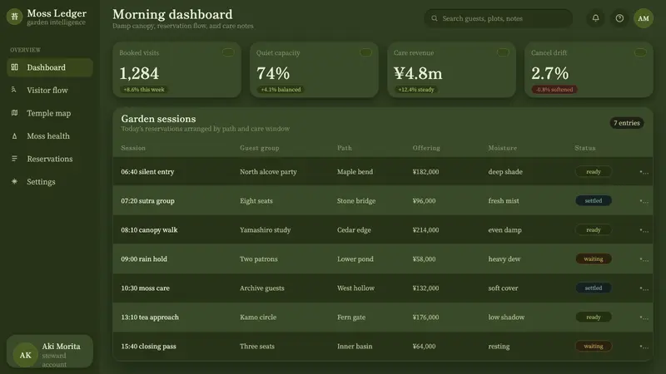Toggle the Cancel drift card pill

[640, 52]
